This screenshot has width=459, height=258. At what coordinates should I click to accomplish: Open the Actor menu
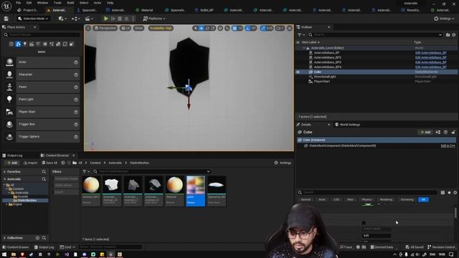point(98,3)
